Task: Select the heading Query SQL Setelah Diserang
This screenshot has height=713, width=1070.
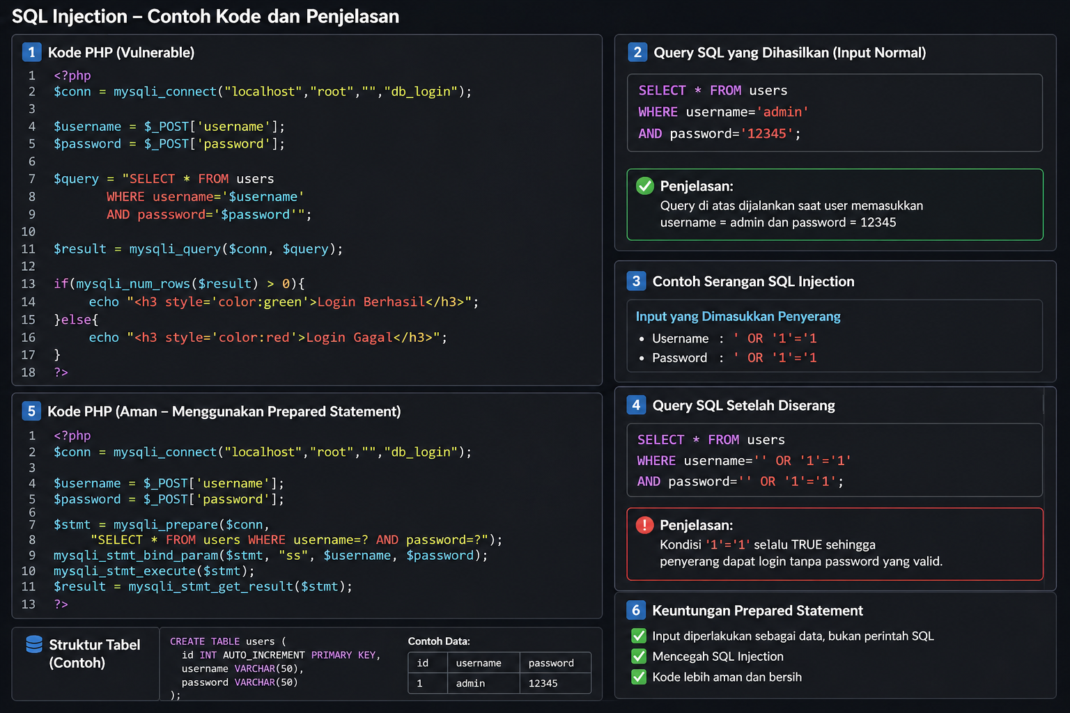Action: tap(743, 405)
